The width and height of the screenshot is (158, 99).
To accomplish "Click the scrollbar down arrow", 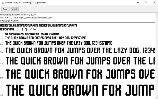I will point(157,97).
